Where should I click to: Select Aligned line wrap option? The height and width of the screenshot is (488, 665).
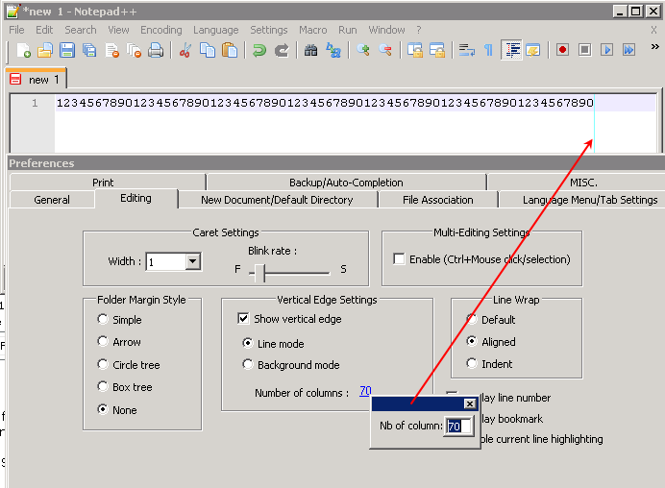(472, 341)
